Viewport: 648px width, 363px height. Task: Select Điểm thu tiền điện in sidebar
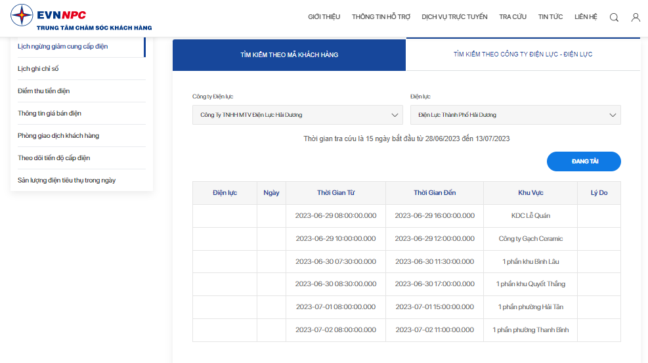coord(43,91)
